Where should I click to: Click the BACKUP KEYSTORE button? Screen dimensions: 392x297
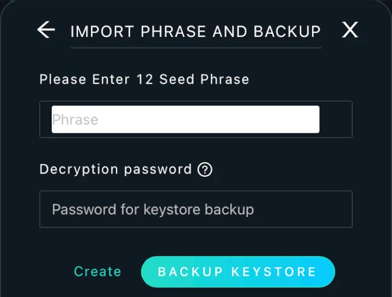[x=238, y=272]
